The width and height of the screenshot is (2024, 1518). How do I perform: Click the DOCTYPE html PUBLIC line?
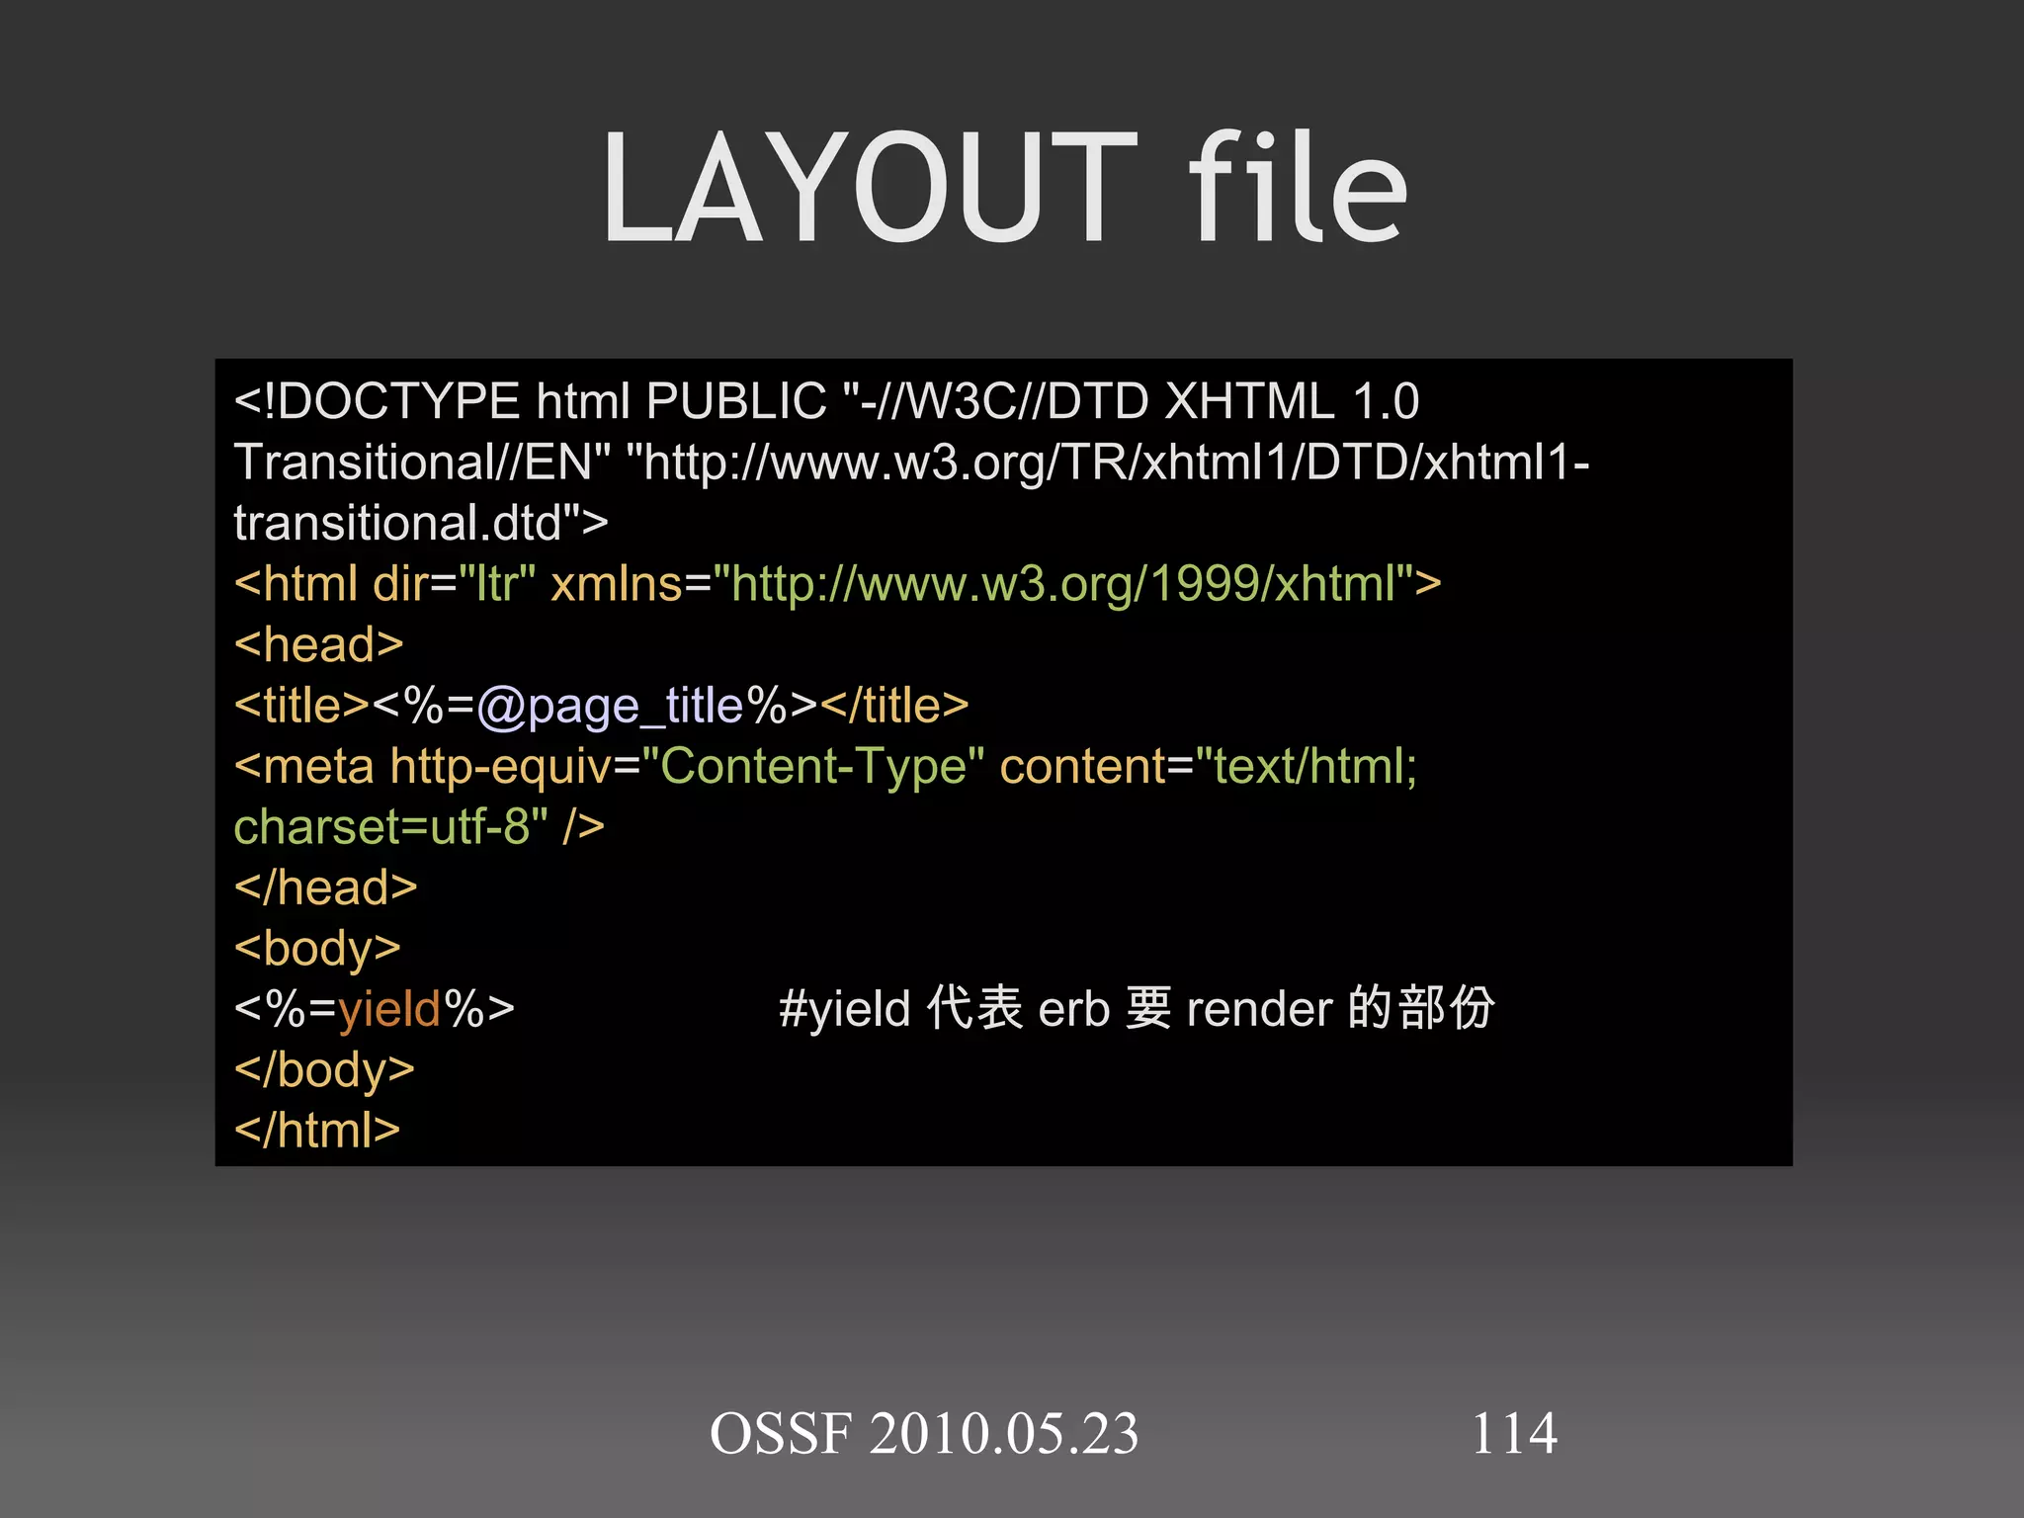pyautogui.click(x=826, y=401)
